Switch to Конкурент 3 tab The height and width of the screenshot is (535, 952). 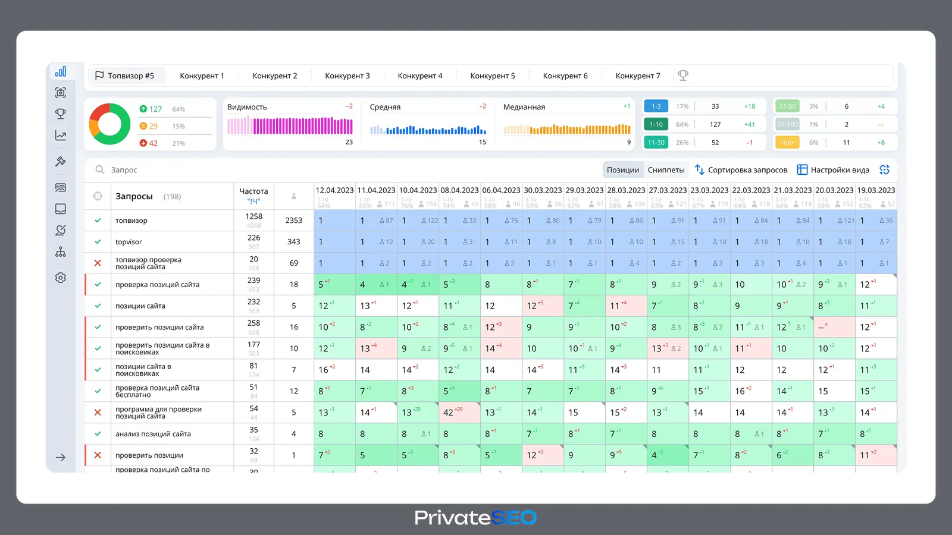click(x=347, y=75)
